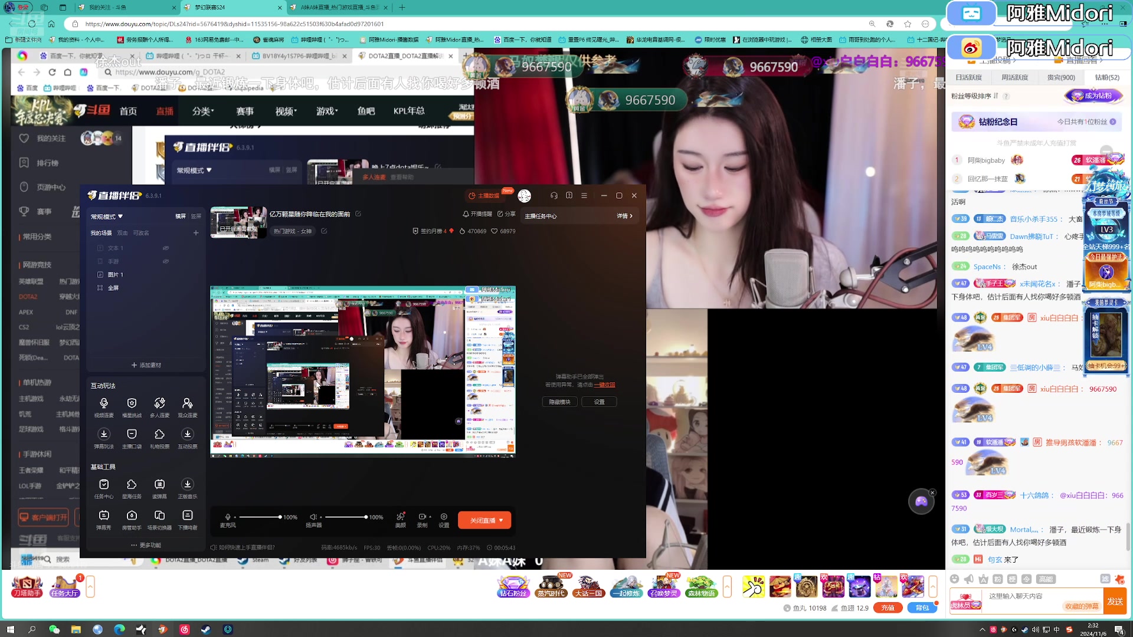
Task: Switch to 周活跃度 tab
Action: pos(1014,77)
